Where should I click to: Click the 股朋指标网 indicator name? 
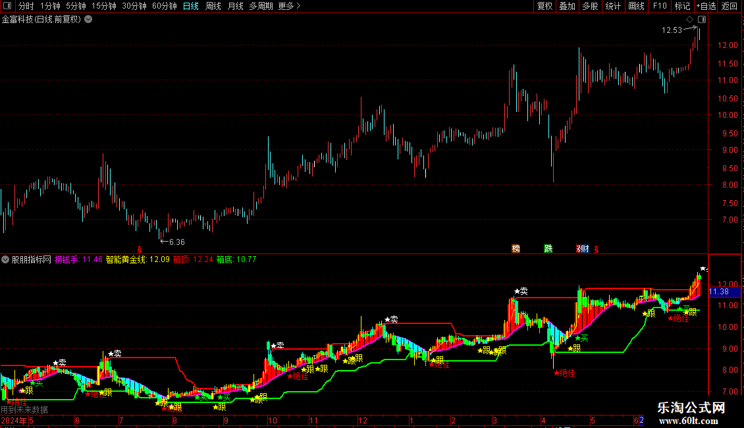pyautogui.click(x=32, y=259)
